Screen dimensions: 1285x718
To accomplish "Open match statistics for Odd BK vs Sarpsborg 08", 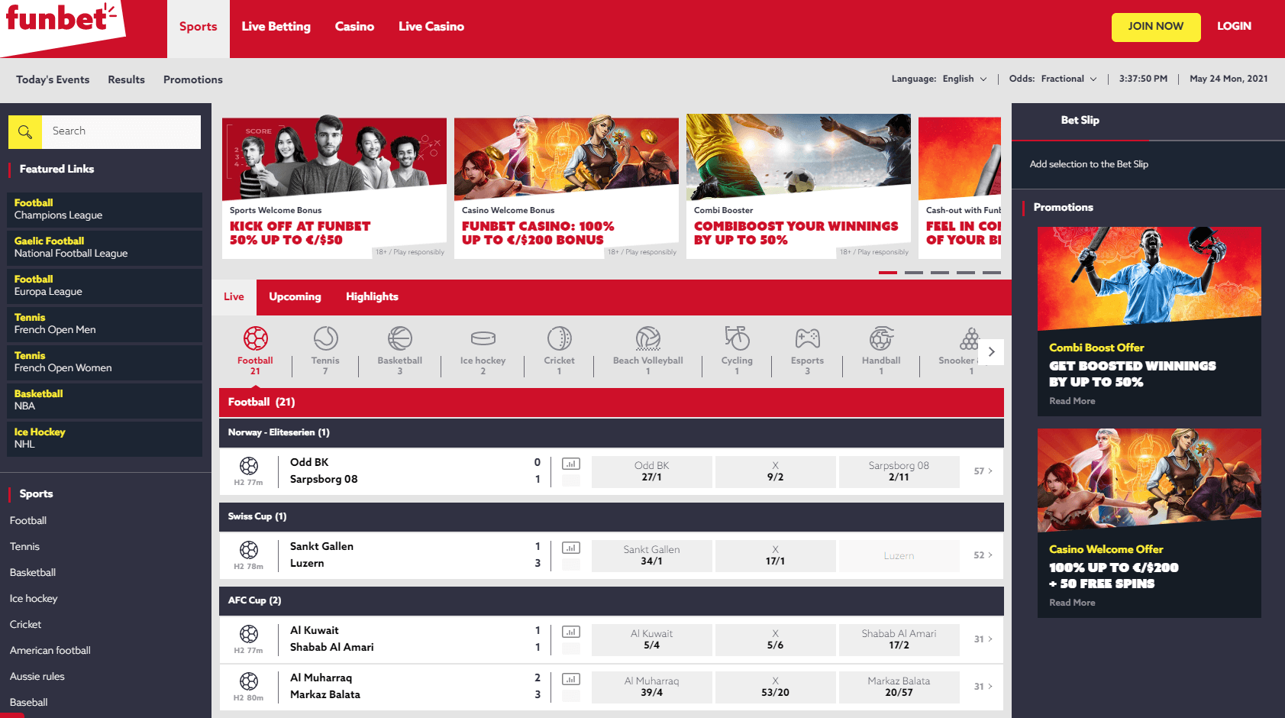I will pyautogui.click(x=570, y=463).
